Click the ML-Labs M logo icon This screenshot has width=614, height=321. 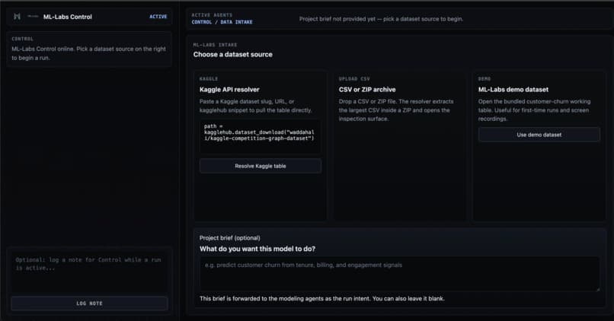tap(17, 17)
